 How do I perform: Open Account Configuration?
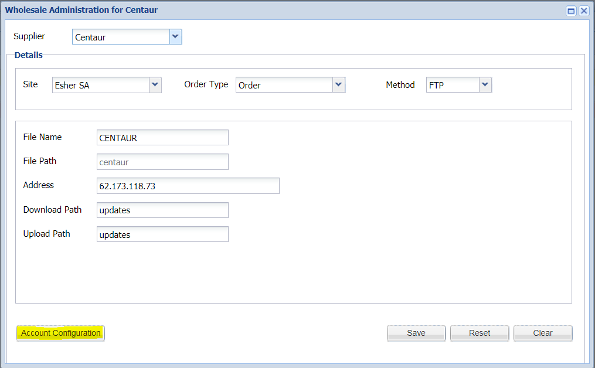point(61,333)
